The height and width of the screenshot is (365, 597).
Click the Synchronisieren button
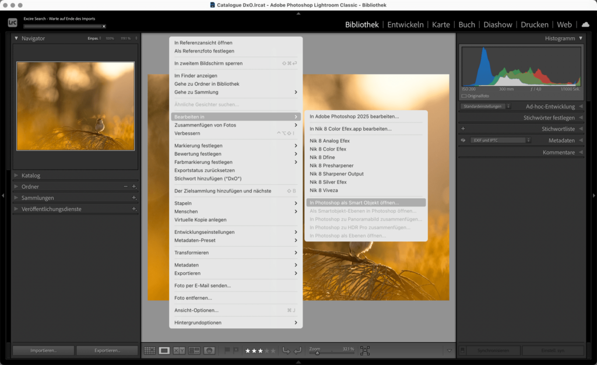click(x=493, y=350)
